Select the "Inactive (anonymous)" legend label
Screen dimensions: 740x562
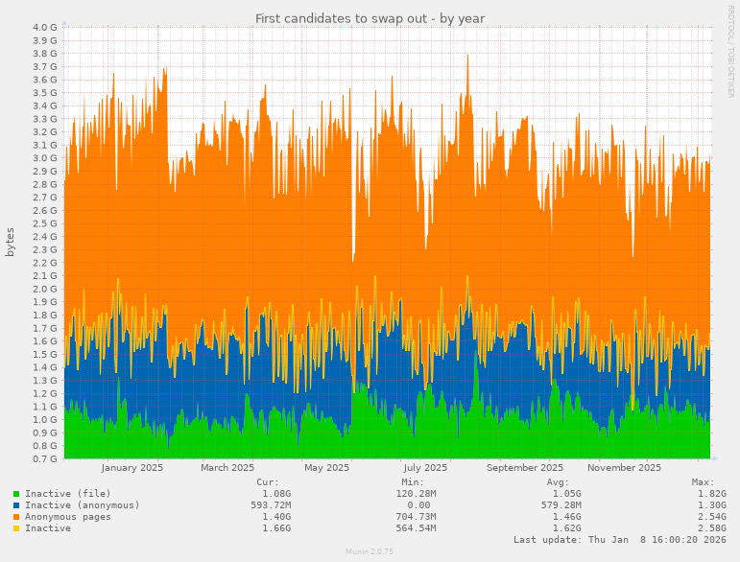tap(82, 505)
